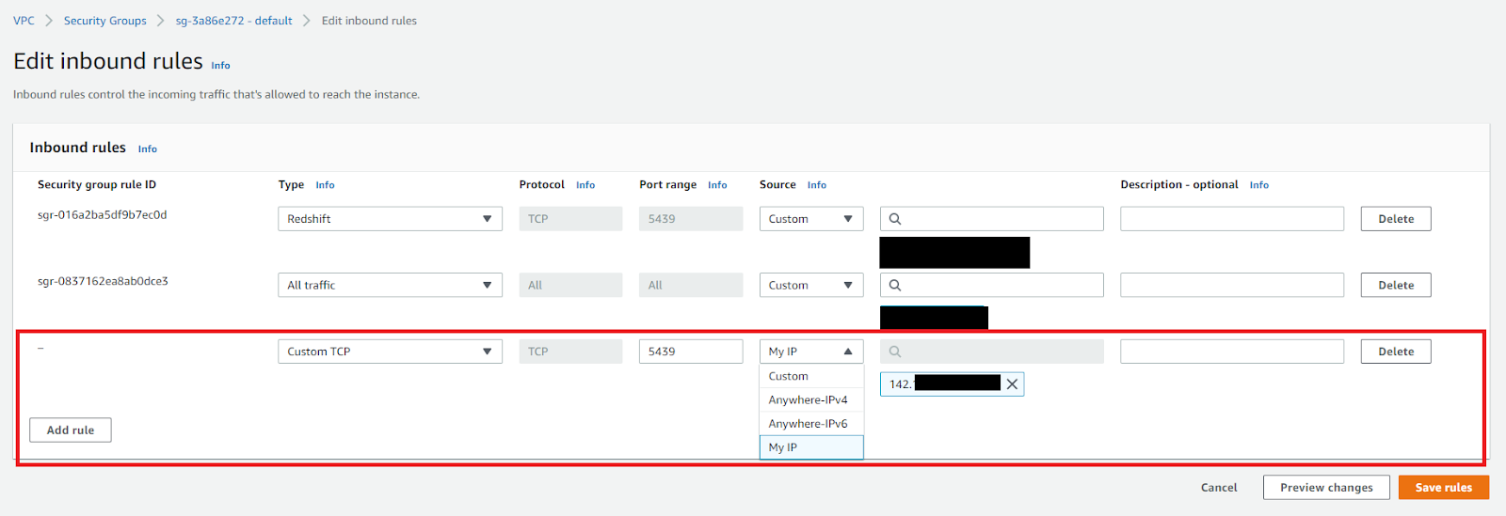Remove the 142 IP address chip
This screenshot has width=1506, height=516.
coord(1012,384)
